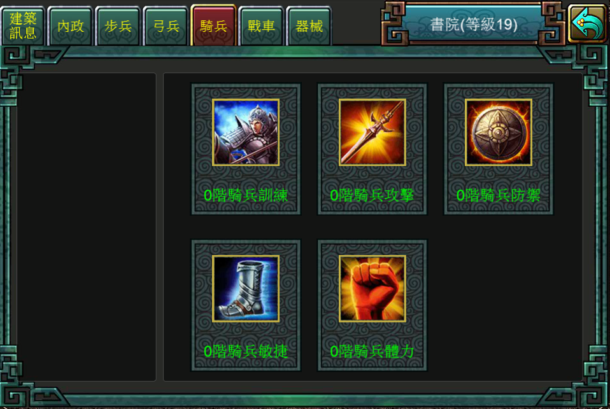Click the 書院(等級19) title banner
610x409 pixels.
coord(473,25)
